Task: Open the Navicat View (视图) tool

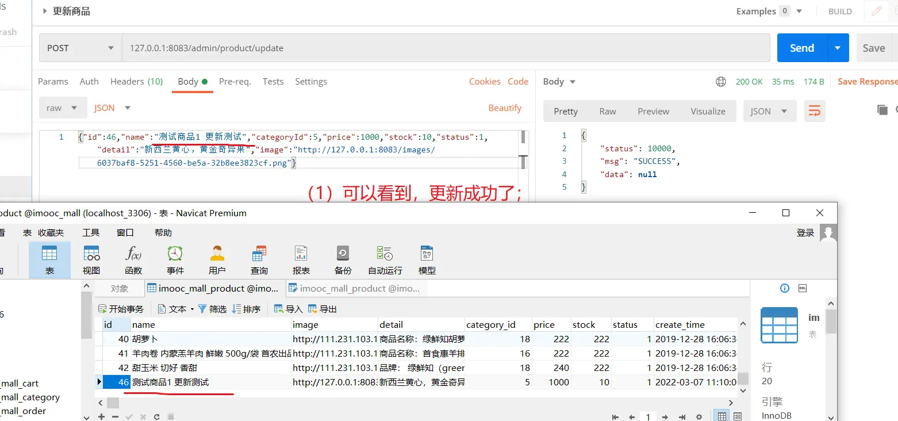Action: pos(91,259)
